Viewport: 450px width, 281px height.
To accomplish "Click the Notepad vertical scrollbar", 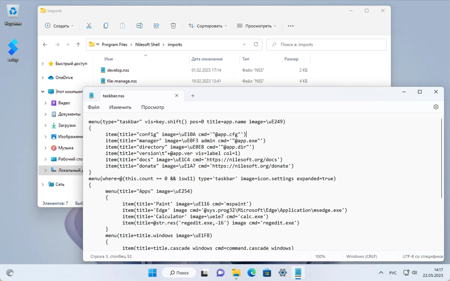I will point(441,158).
